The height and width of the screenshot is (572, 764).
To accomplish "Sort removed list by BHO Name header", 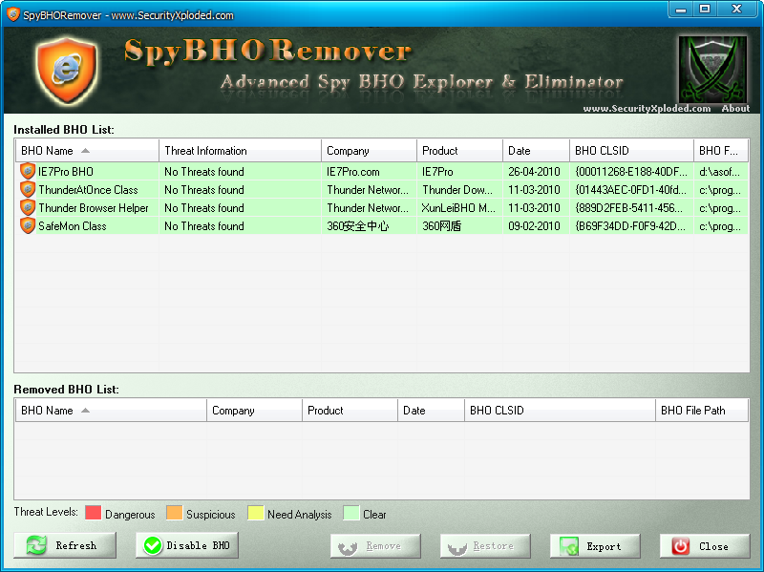I will [110, 411].
